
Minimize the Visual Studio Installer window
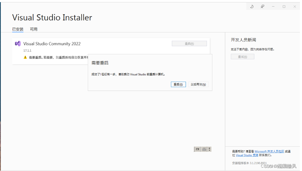[x=273, y=7]
